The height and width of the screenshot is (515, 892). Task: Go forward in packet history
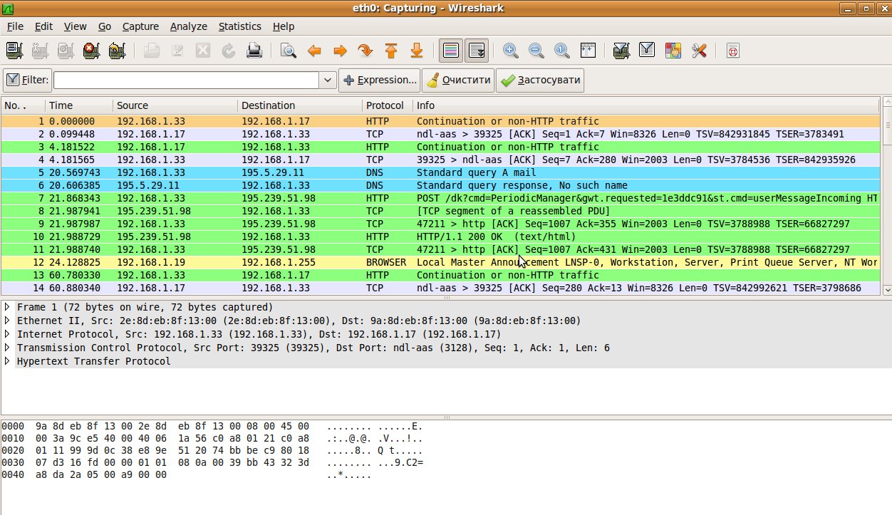340,51
